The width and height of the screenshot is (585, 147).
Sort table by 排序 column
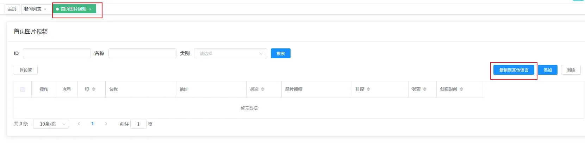tap(368, 89)
